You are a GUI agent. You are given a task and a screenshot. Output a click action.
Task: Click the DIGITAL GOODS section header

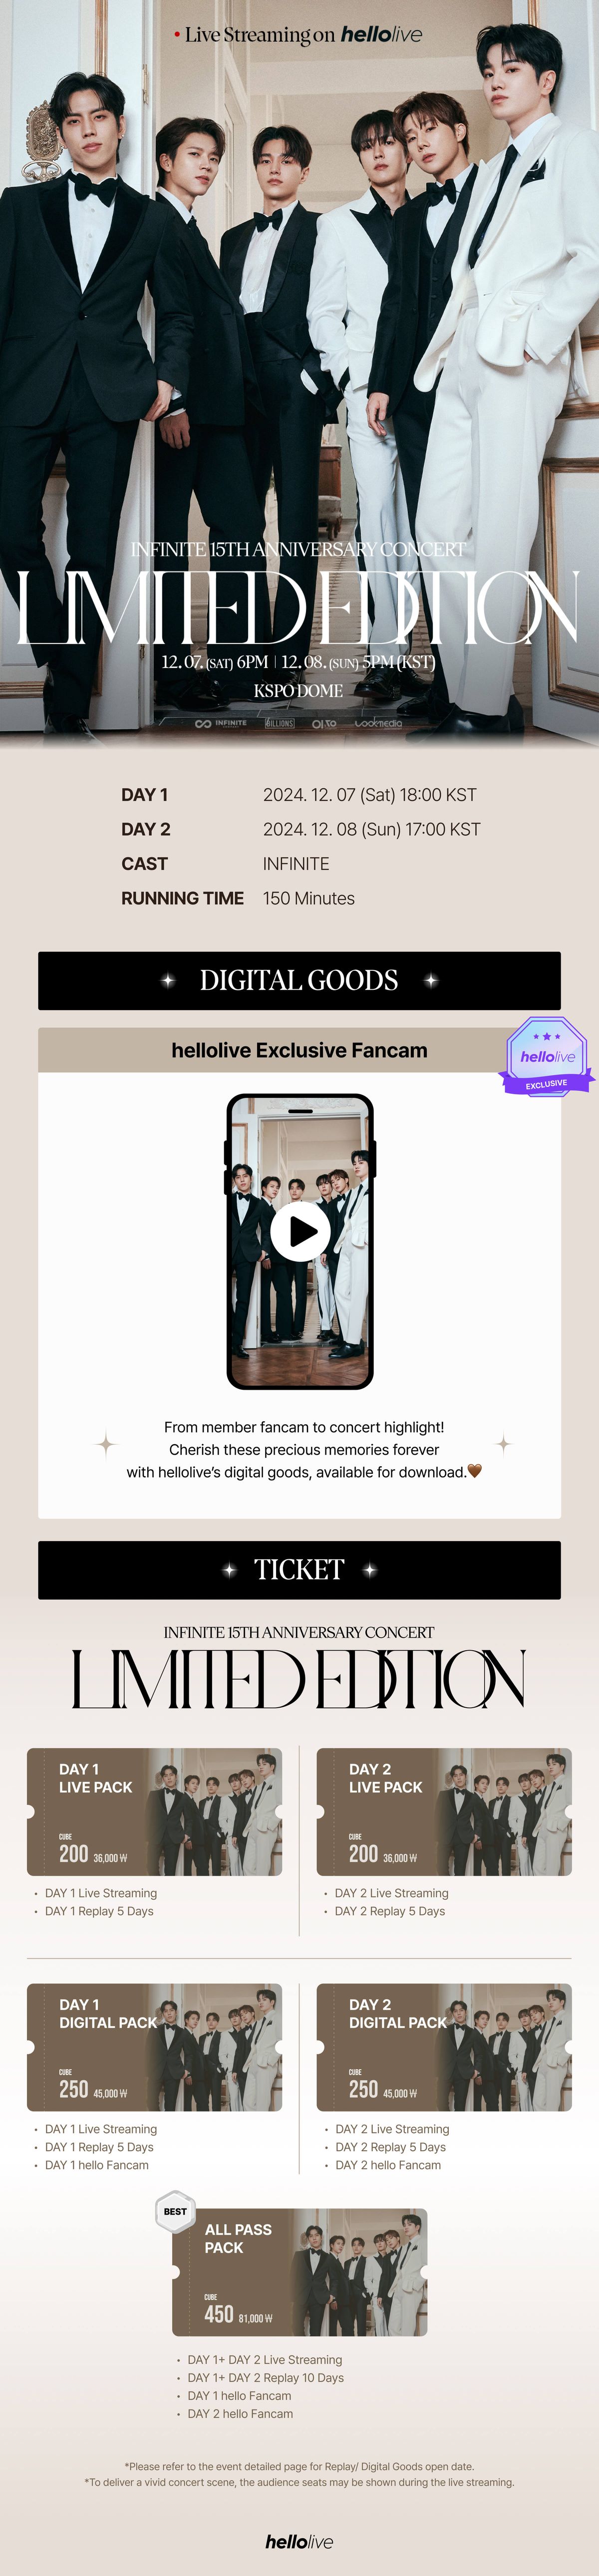pos(299,981)
